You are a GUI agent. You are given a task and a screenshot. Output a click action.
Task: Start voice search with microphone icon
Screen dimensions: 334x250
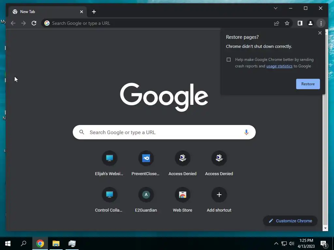coord(246,132)
